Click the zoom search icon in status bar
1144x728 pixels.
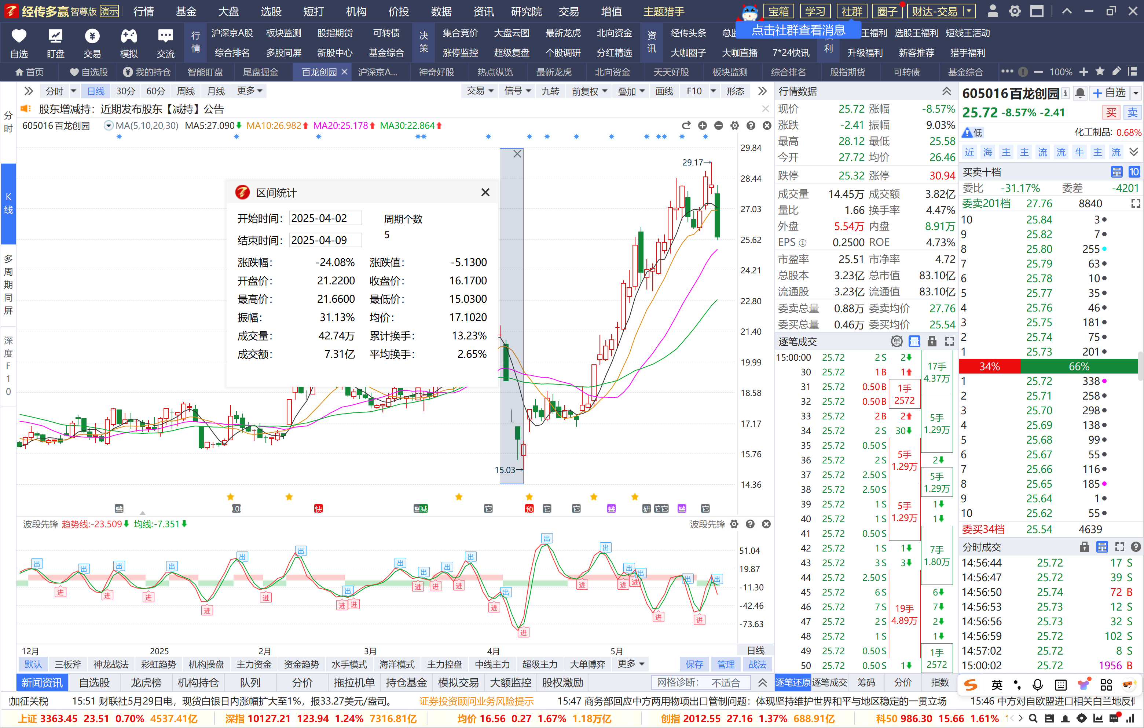(x=1033, y=718)
